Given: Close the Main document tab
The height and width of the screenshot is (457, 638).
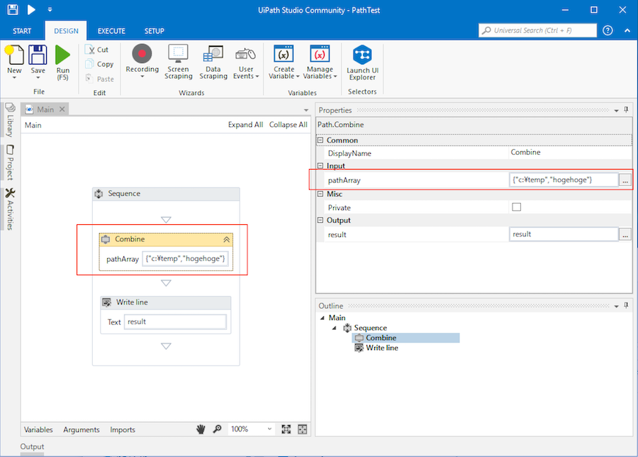Looking at the screenshot, I should (62, 109).
